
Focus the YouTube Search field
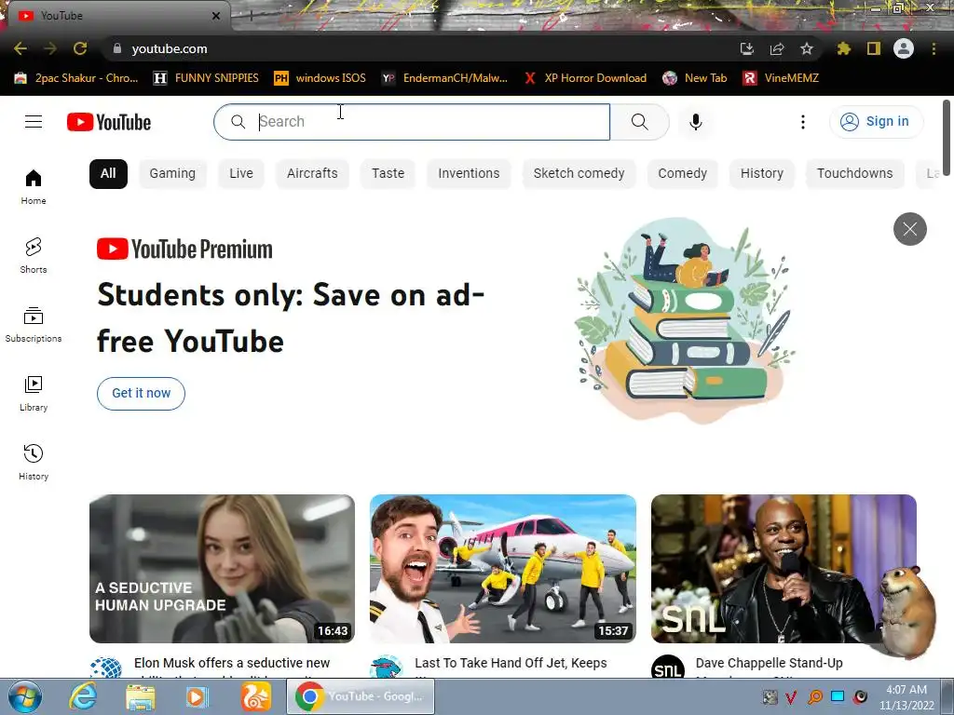click(412, 122)
